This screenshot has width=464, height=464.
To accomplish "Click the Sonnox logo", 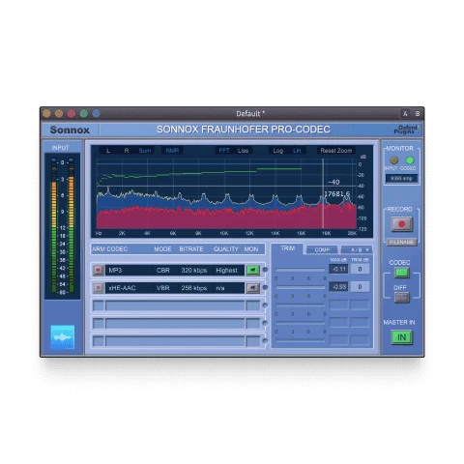I will pyautogui.click(x=70, y=130).
